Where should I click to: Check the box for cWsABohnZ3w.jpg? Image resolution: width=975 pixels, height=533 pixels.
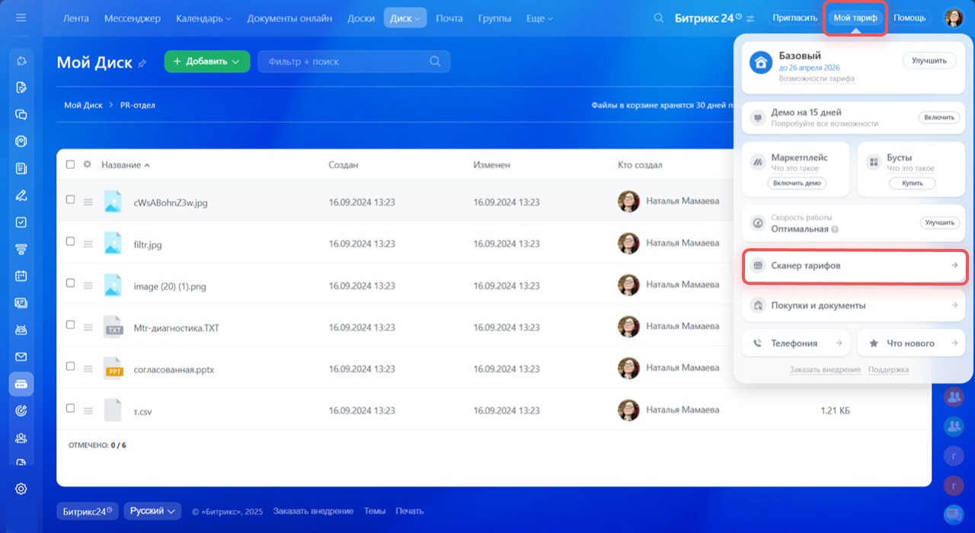[70, 199]
